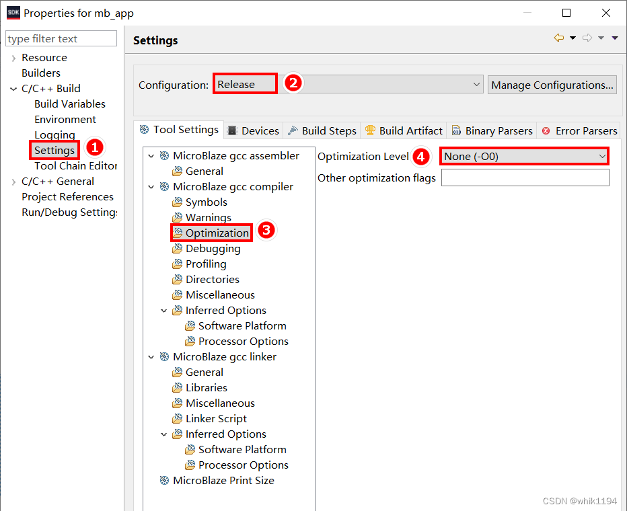Collapse the MicroBlaze gcc assembler node
This screenshot has height=511, width=627.
click(151, 156)
